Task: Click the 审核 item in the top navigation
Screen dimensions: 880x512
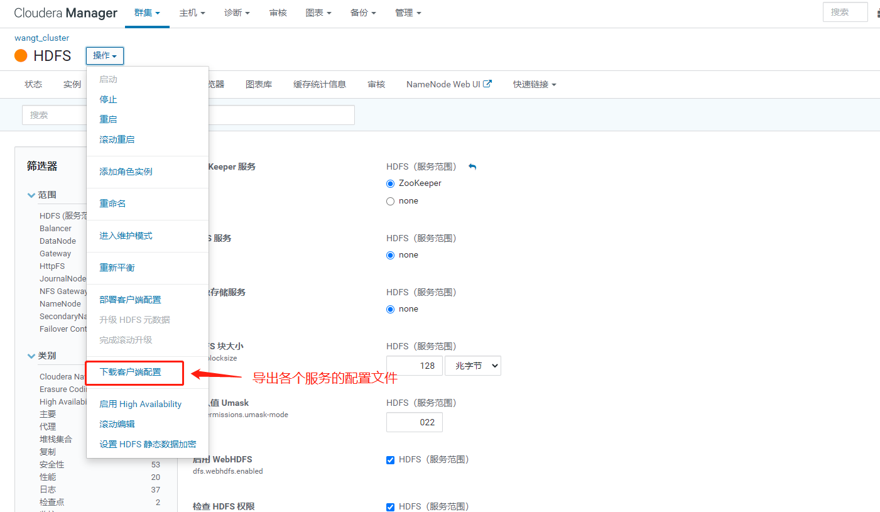Action: tap(278, 13)
